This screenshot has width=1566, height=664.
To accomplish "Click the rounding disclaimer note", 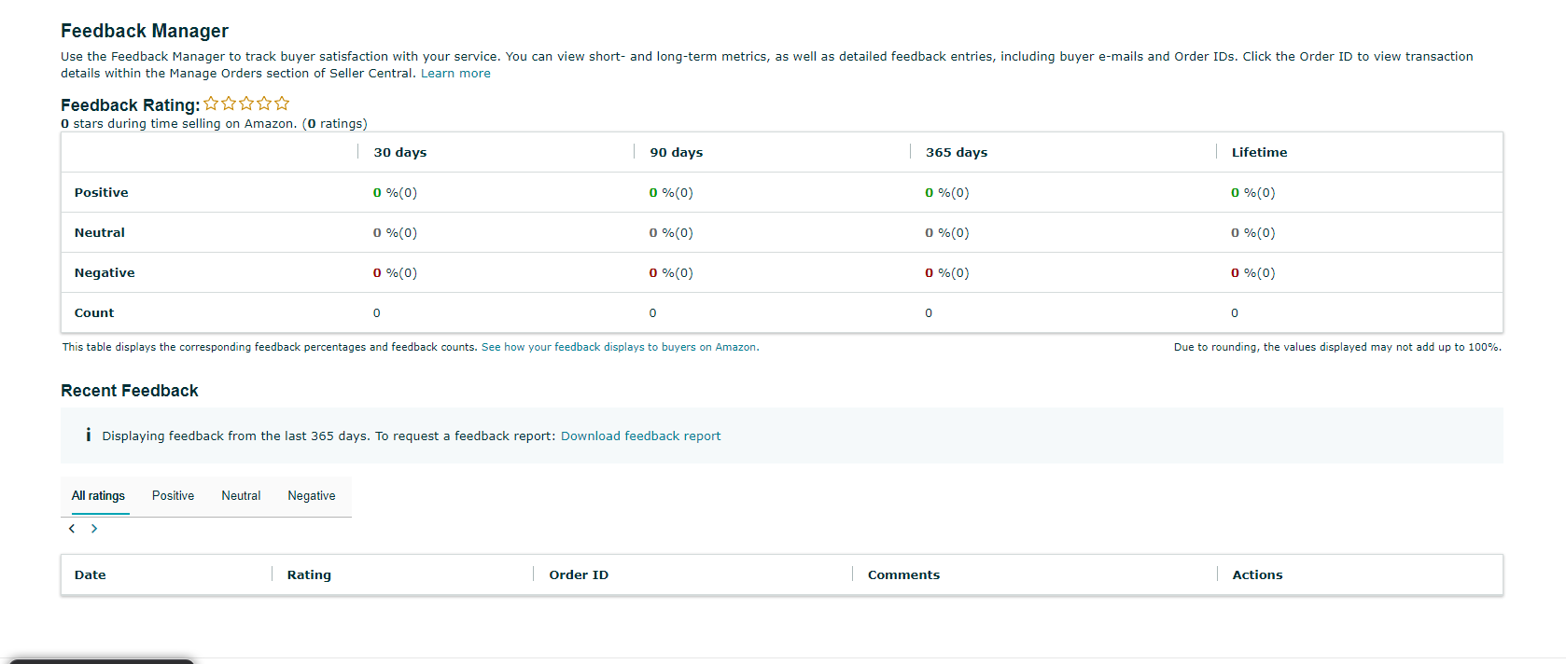I will [x=1337, y=347].
